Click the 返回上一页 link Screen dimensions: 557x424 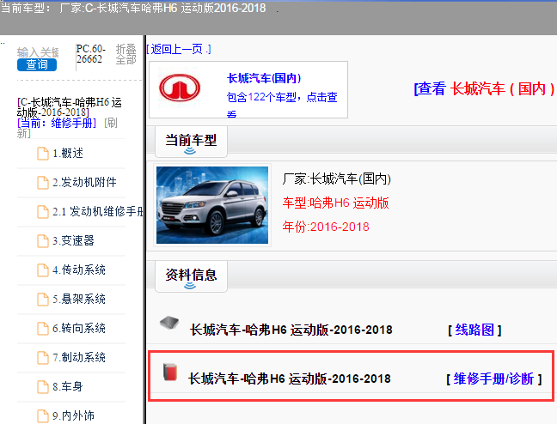[x=179, y=49]
